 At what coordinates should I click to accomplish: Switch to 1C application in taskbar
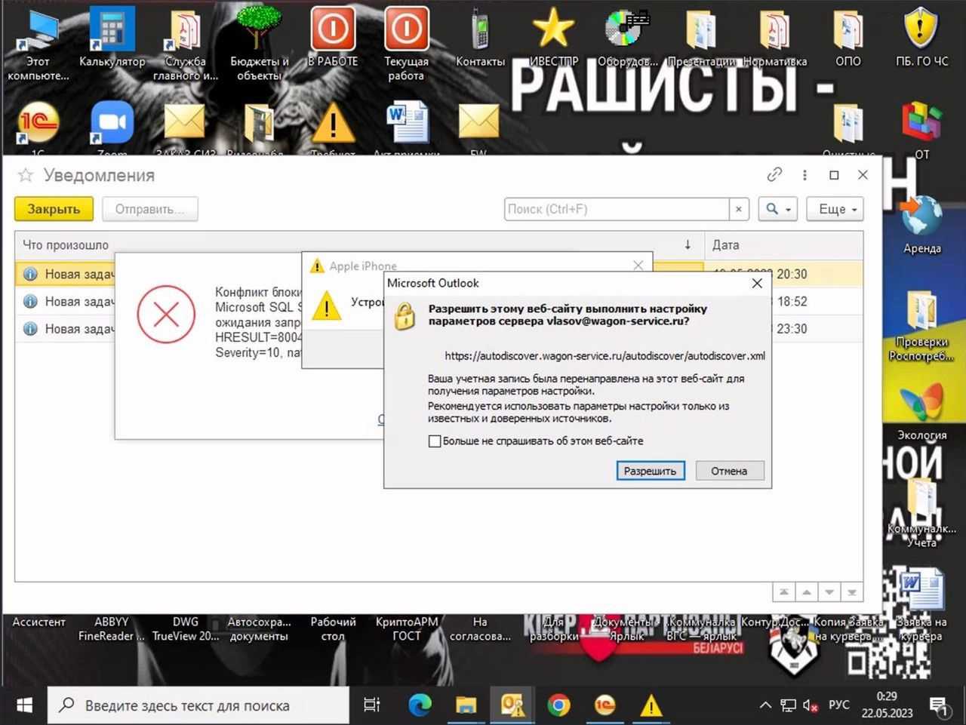605,705
